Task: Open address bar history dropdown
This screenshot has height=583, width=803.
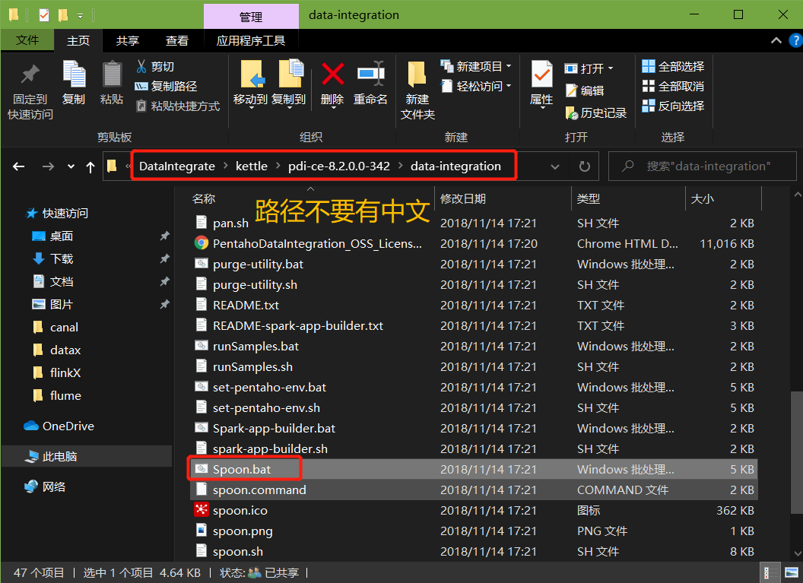Action: pos(554,166)
